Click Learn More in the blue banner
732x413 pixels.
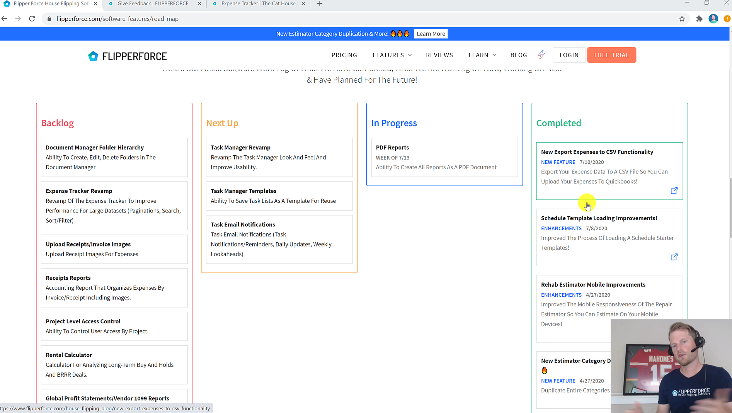click(431, 34)
